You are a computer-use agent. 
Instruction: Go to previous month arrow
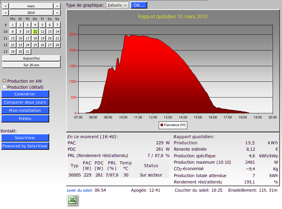click(5, 6)
